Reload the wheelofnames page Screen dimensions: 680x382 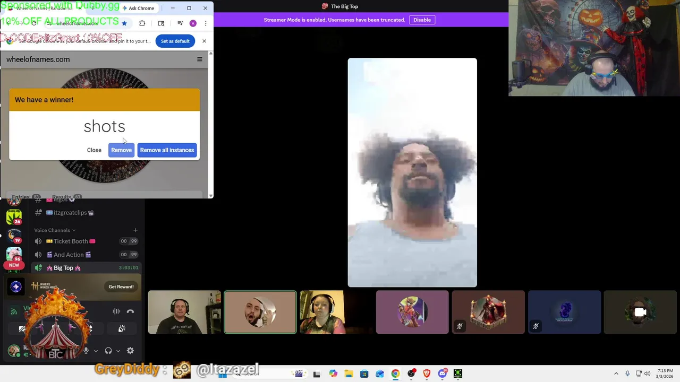[34, 23]
